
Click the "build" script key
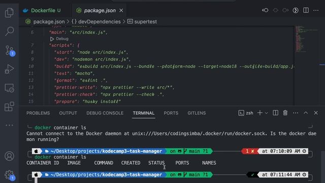(64, 67)
